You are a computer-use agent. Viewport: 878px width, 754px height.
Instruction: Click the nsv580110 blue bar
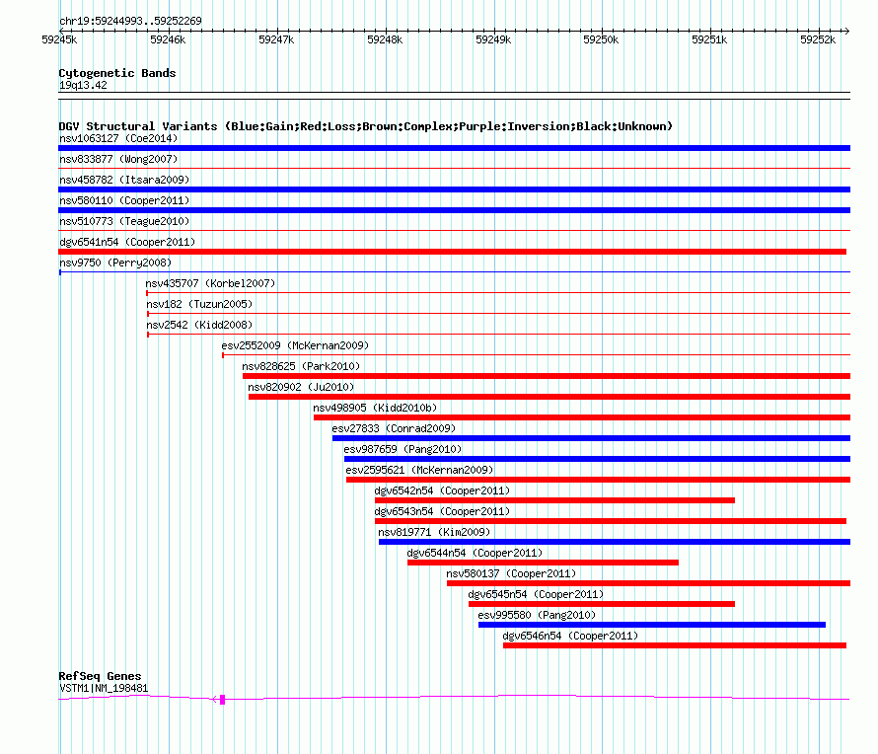click(454, 210)
